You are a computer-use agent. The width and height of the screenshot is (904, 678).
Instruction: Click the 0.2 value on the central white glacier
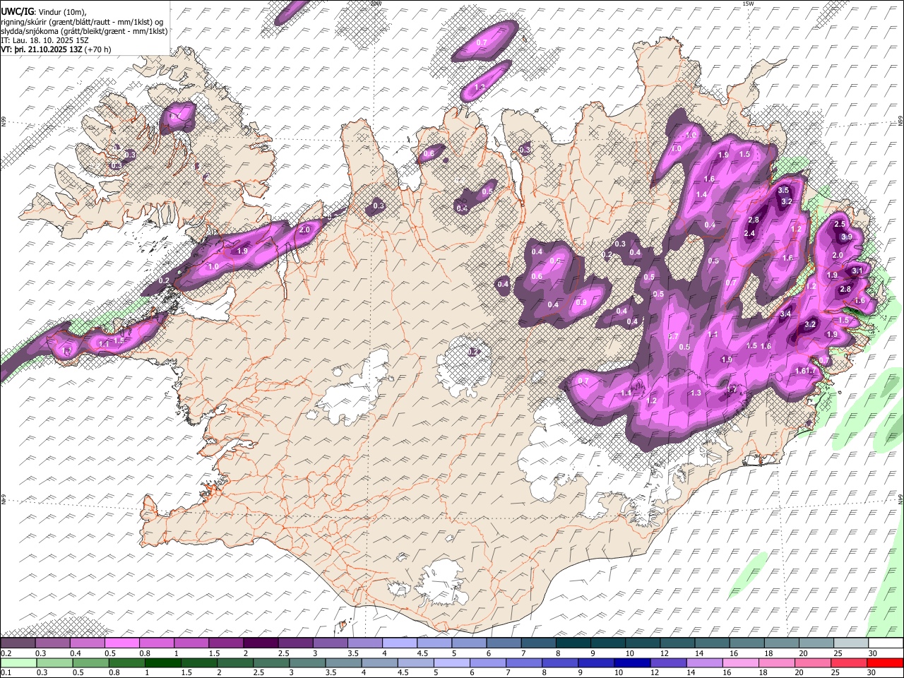tap(474, 352)
